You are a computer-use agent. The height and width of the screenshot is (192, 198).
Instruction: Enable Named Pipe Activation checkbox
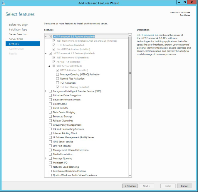[58, 78]
